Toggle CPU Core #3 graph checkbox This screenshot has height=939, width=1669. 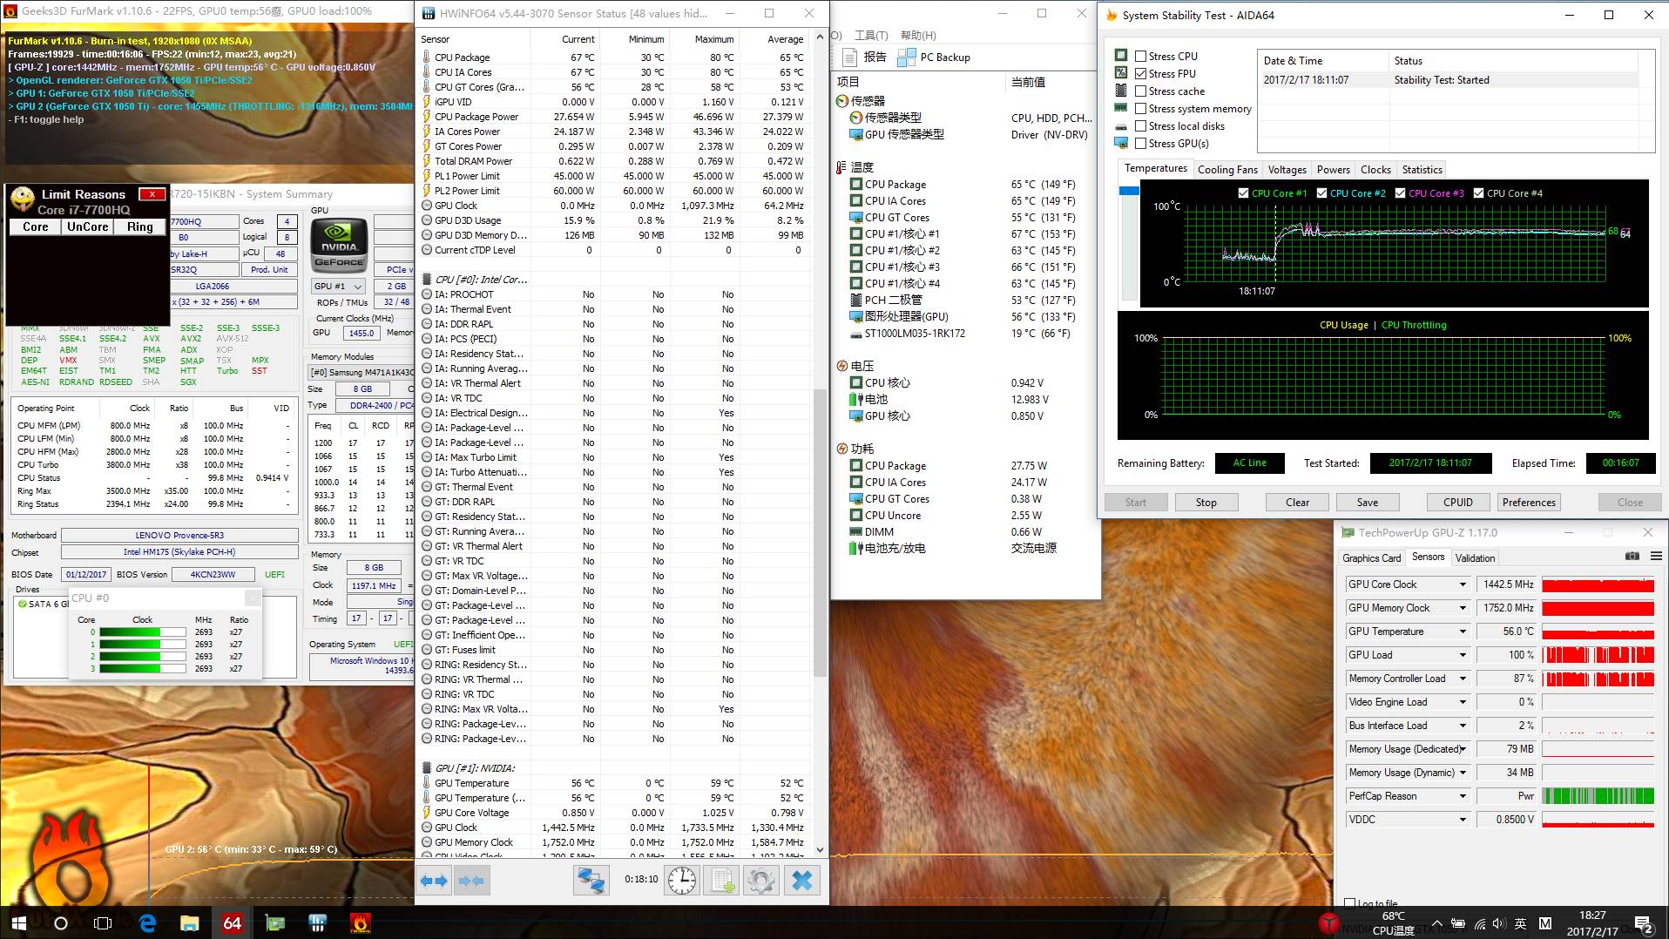1400,193
